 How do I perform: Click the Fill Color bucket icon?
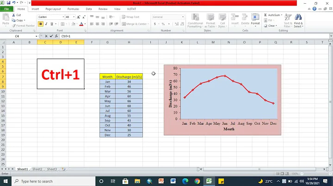[x=73, y=24]
